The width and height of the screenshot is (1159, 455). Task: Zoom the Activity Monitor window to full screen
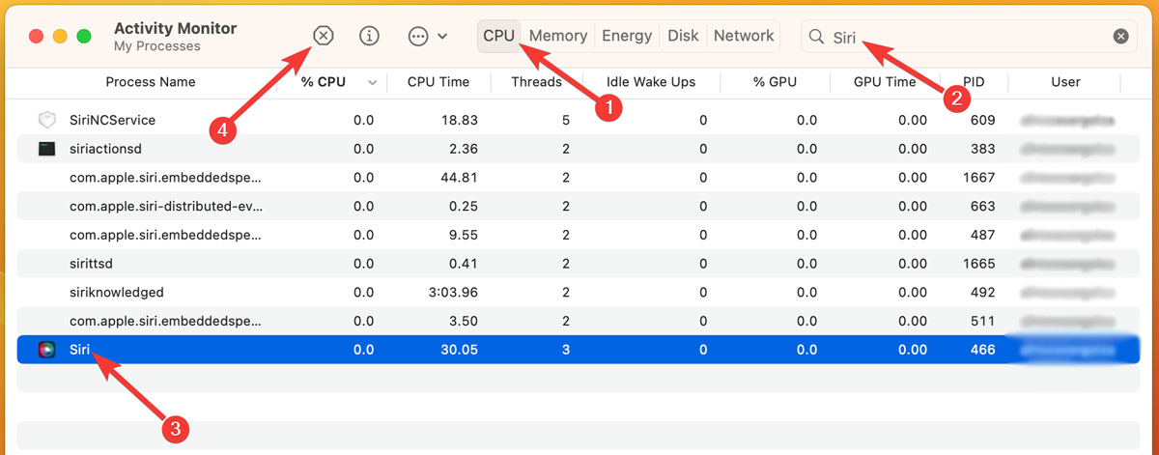point(84,37)
